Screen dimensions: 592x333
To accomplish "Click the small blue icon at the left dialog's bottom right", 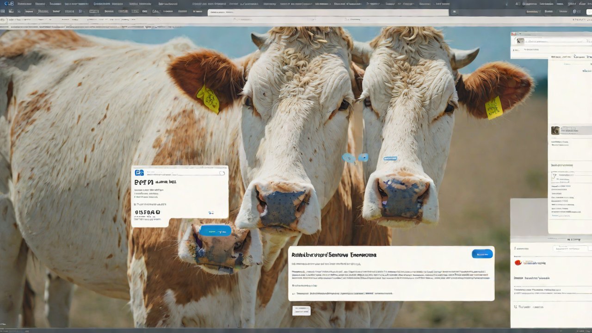I will point(211,213).
